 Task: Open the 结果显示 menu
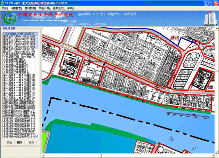point(59,8)
